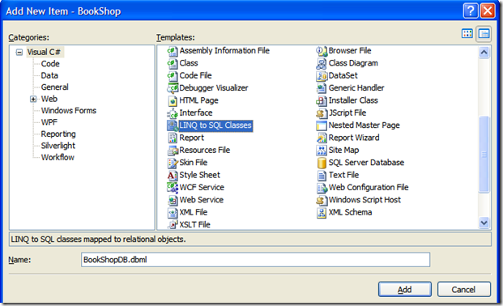This screenshot has width=503, height=306.
Task: Select the Silverlight category
Action: [x=58, y=146]
